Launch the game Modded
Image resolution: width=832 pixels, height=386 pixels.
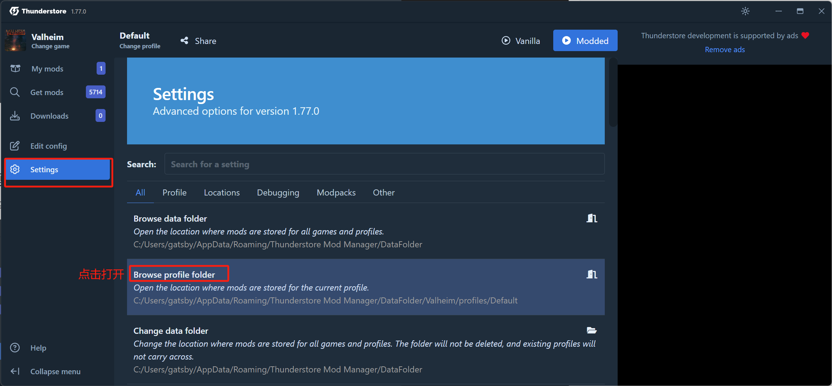(x=585, y=41)
